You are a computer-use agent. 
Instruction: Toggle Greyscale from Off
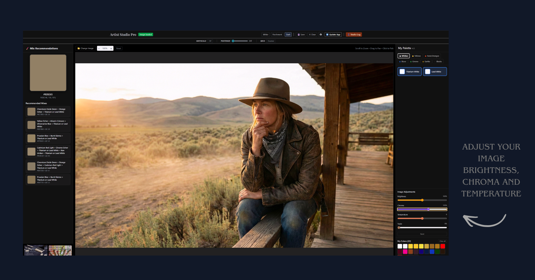(210, 41)
